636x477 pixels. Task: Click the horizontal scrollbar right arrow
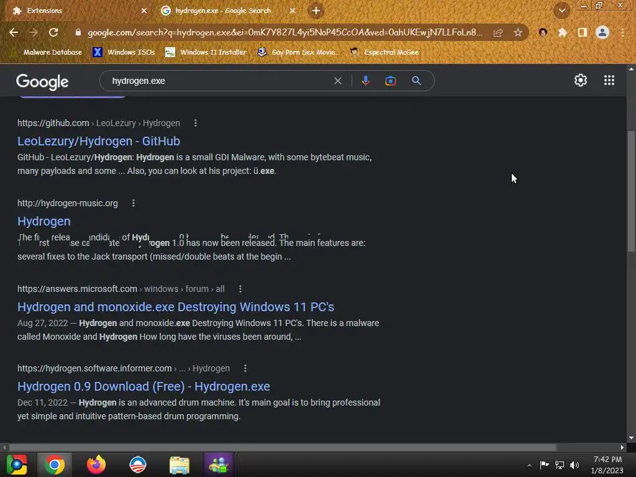pyautogui.click(x=622, y=447)
